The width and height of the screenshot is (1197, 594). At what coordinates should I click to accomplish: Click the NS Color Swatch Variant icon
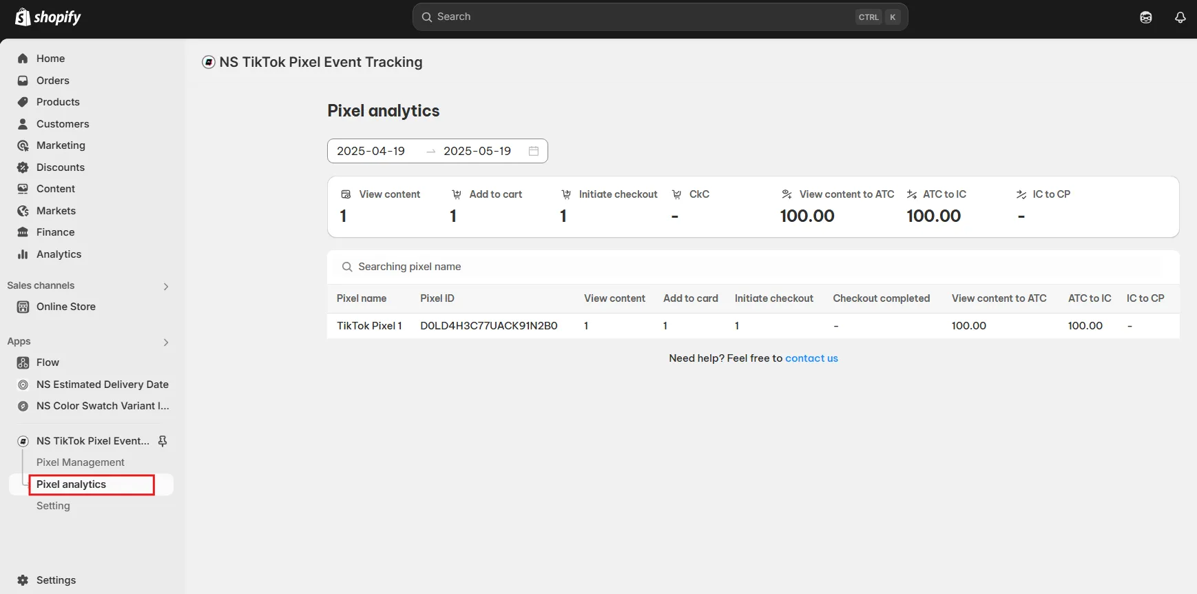[23, 406]
